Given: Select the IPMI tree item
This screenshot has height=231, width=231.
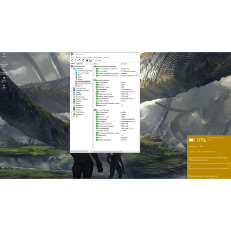Looking at the screenshot, I should pyautogui.click(x=78, y=77).
